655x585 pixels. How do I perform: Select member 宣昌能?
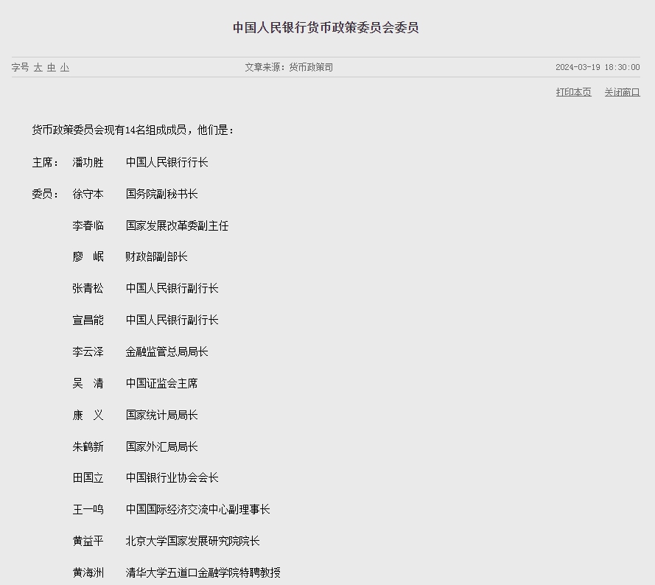[x=88, y=320]
